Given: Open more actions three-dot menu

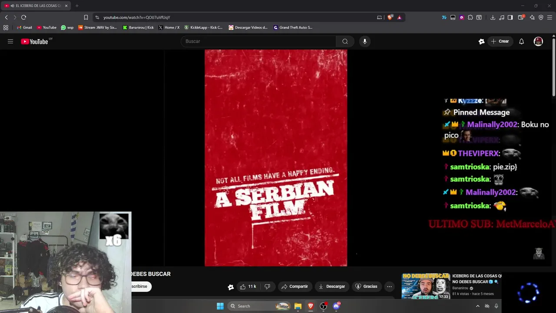Looking at the screenshot, I should 389,286.
